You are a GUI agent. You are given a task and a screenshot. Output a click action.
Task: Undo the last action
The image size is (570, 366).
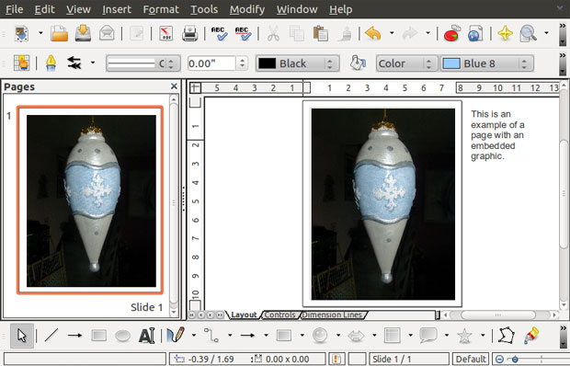tap(372, 33)
